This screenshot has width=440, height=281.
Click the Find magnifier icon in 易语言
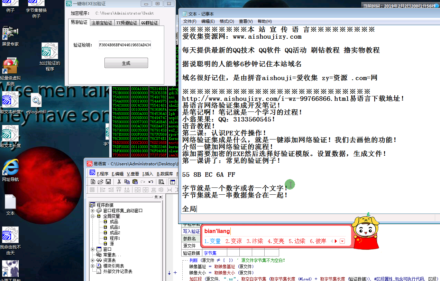click(x=161, y=182)
